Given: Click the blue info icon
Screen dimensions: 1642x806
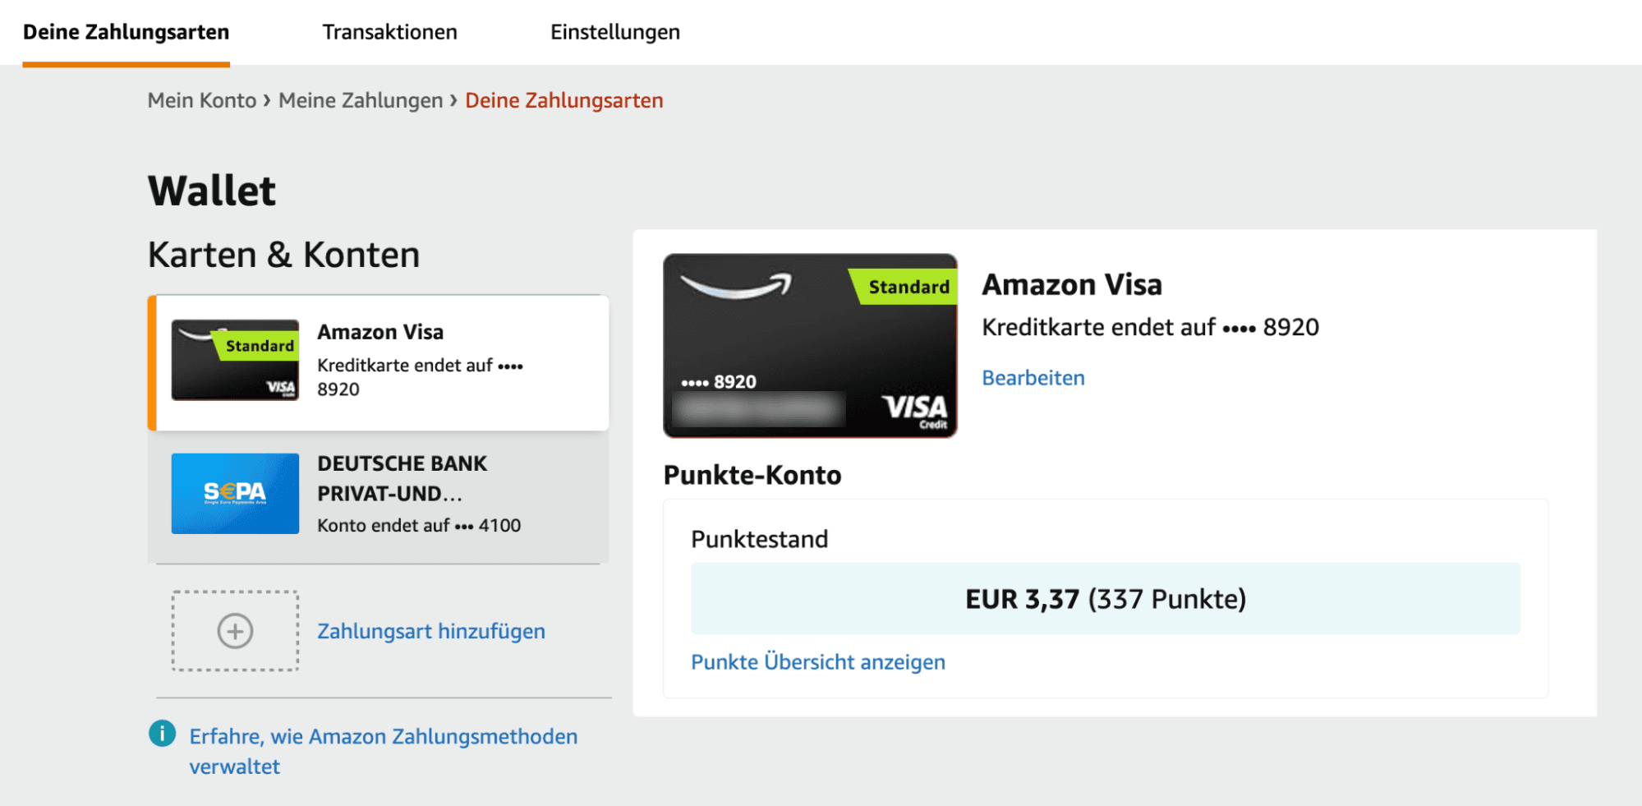Looking at the screenshot, I should click(162, 733).
